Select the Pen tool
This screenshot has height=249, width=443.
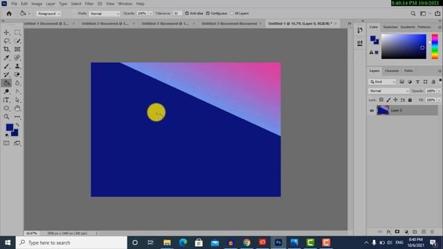17,91
